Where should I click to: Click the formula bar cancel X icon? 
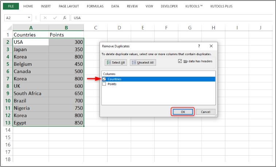[45, 18]
